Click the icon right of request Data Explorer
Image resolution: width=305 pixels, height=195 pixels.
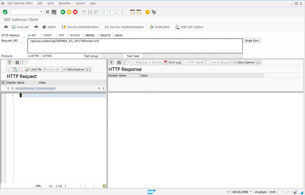coord(88,69)
